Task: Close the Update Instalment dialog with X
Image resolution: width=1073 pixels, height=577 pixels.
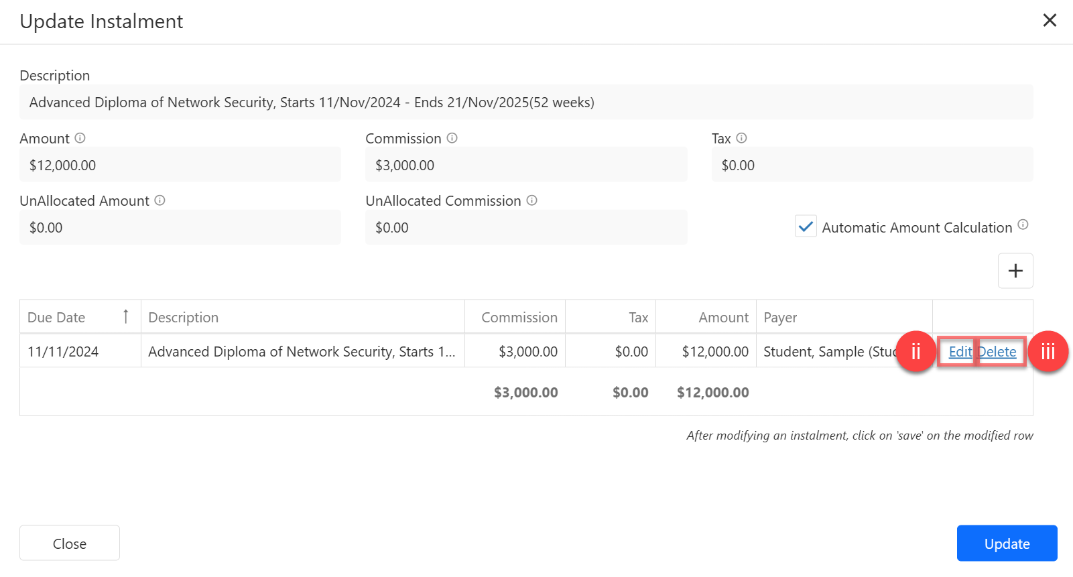Action: (1050, 21)
